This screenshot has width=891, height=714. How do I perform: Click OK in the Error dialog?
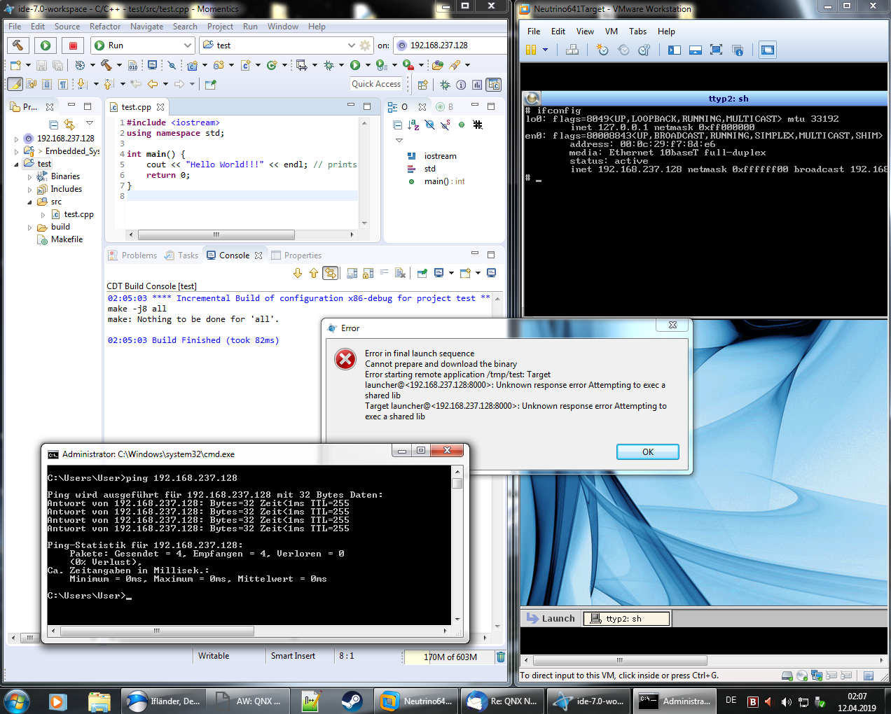tap(647, 452)
